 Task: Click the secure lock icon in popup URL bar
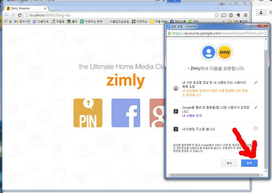click(169, 33)
